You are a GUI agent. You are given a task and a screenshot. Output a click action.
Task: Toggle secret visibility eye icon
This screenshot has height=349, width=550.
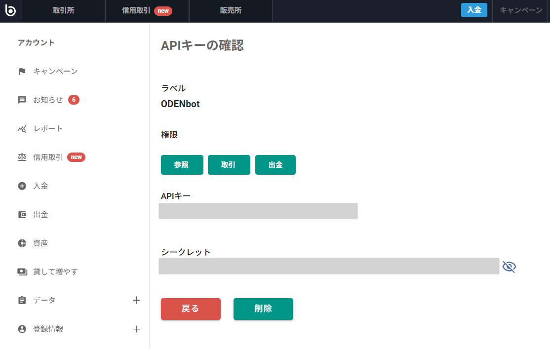(x=509, y=267)
